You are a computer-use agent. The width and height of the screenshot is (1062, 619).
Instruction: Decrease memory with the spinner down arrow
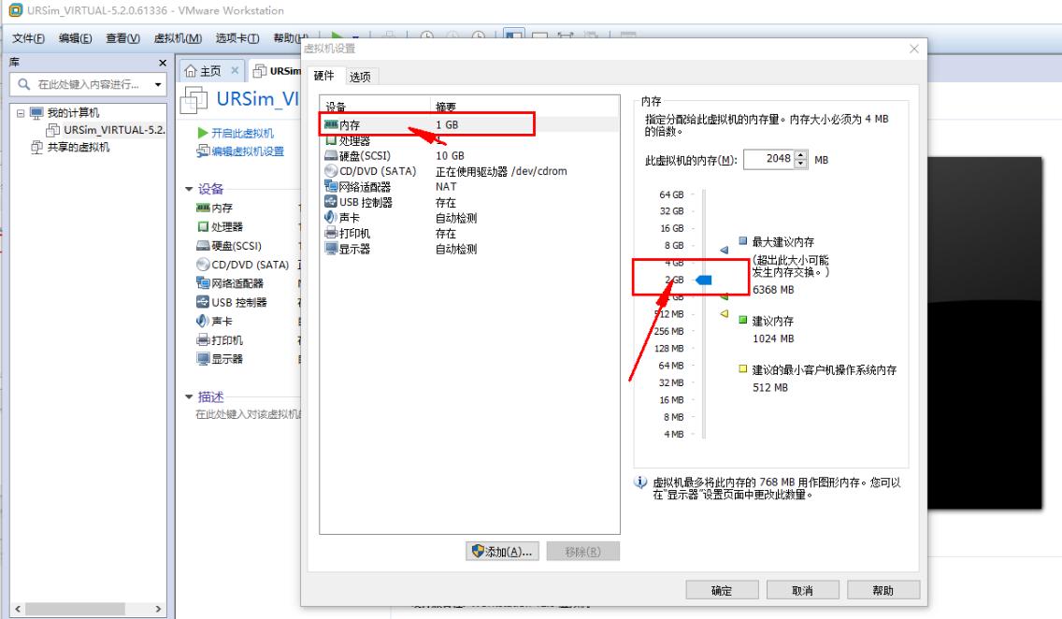[x=800, y=164]
